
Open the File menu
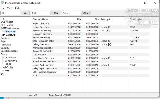pyautogui.click(x=3, y=8)
